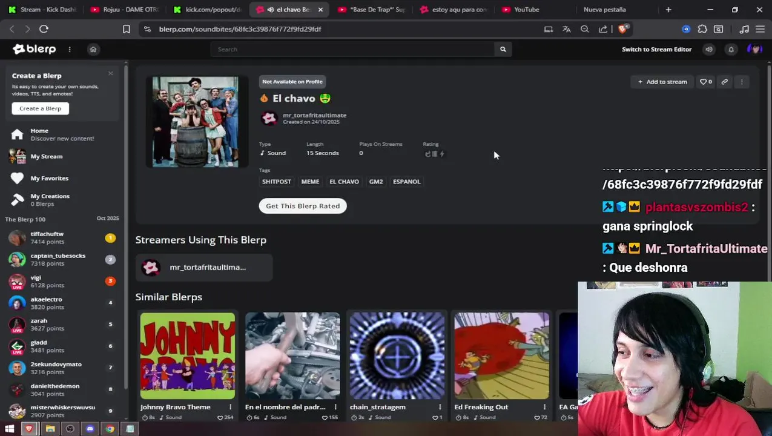Select danielthedemon leaderboard entry
772x436 pixels.
tap(61, 390)
